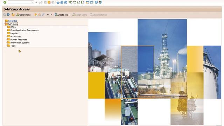Click the Find Next binoculars icon
This screenshot has width=224, height=126.
tap(66, 2)
